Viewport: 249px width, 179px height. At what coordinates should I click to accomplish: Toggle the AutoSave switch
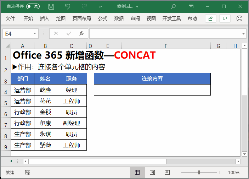[x=33, y=6]
